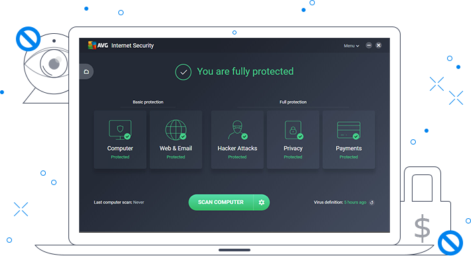Click the '5 hours ago' virus definition value
The image size is (471, 256).
pyautogui.click(x=355, y=202)
